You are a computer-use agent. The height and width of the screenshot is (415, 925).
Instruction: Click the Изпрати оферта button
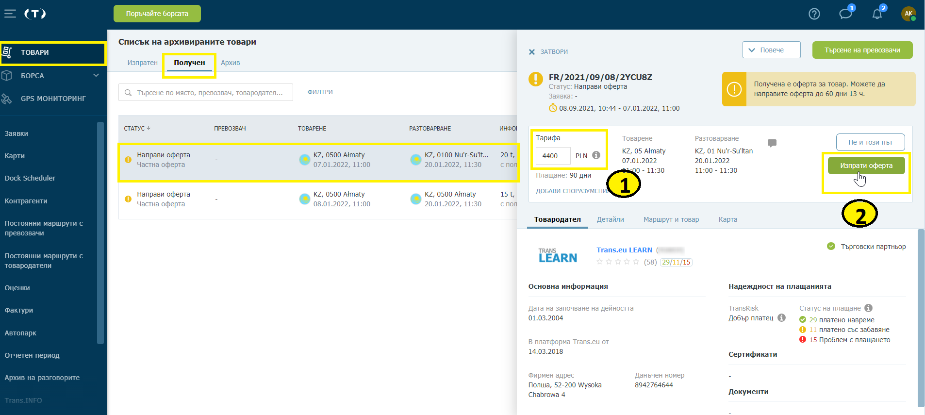tap(866, 166)
